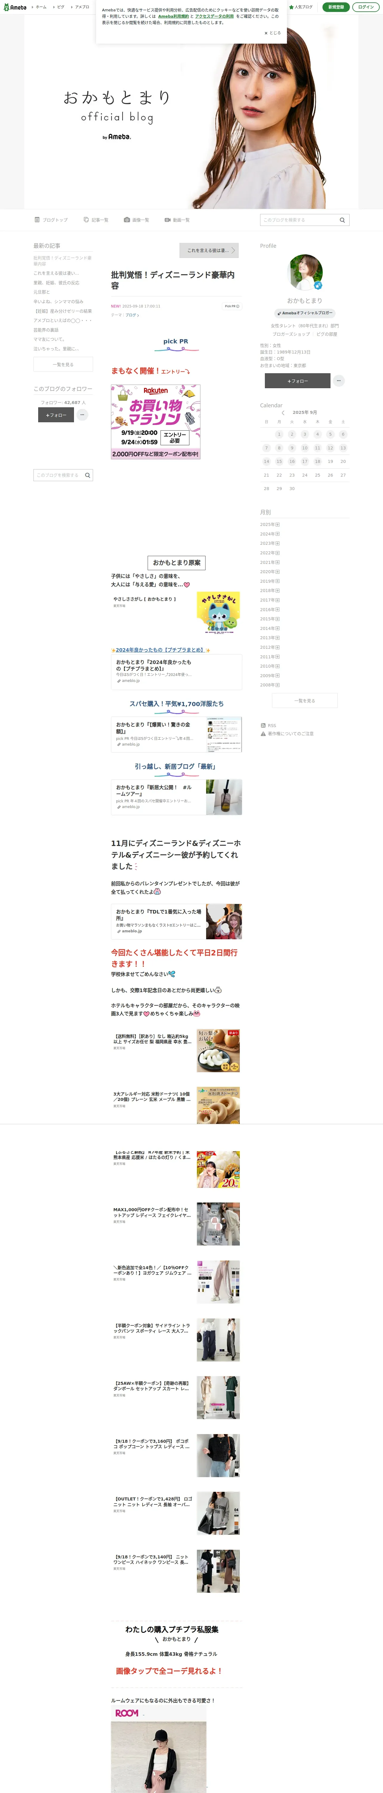This screenshot has height=1793, width=383.
Task: Click the +フォロー button in Profile section
Action: click(x=297, y=381)
